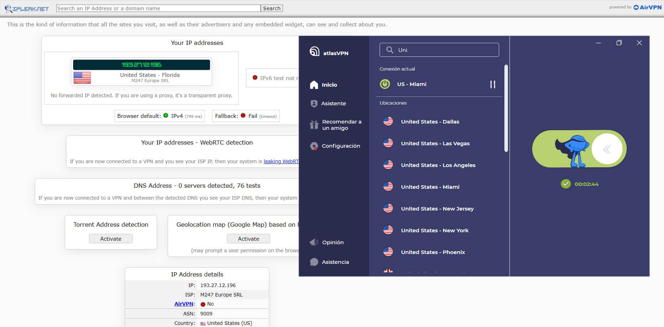Click the Opinión megaphone icon
The width and height of the screenshot is (664, 327).
pyautogui.click(x=314, y=242)
